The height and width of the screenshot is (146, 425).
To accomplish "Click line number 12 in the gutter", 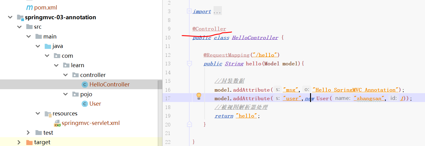I will pyautogui.click(x=167, y=55).
